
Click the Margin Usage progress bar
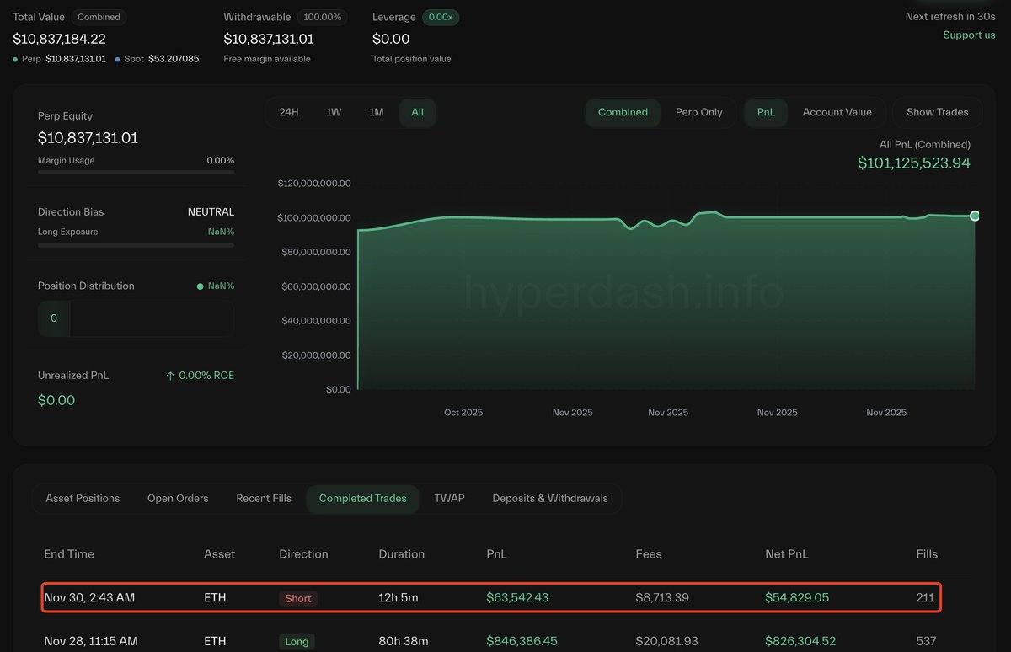tap(136, 172)
